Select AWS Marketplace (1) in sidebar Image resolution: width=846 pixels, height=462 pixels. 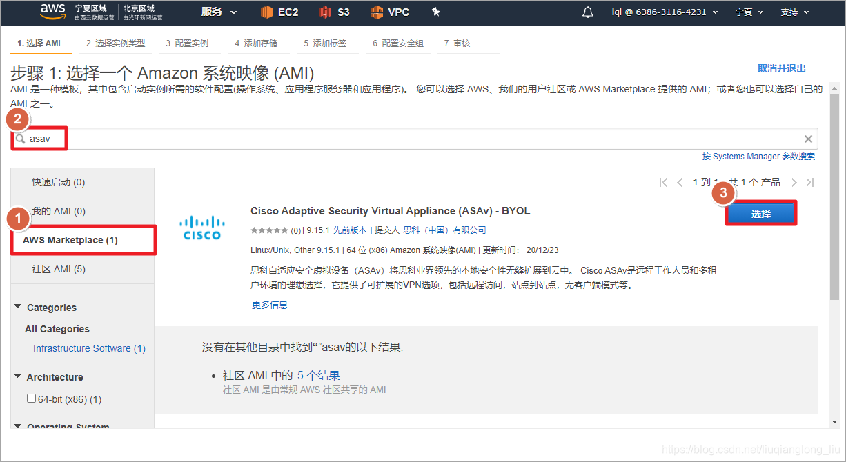coord(83,240)
